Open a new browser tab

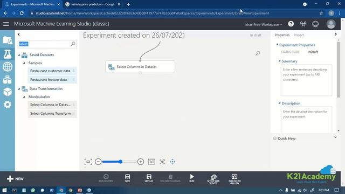[x=128, y=4]
